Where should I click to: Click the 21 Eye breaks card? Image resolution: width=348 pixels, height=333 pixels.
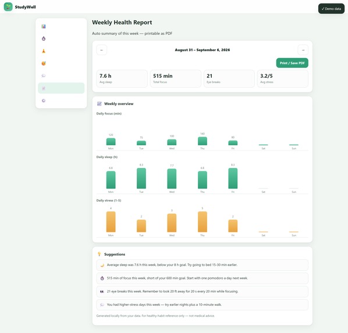(x=229, y=78)
